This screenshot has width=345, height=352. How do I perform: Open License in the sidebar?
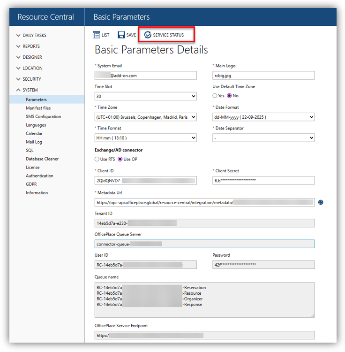[x=33, y=167]
